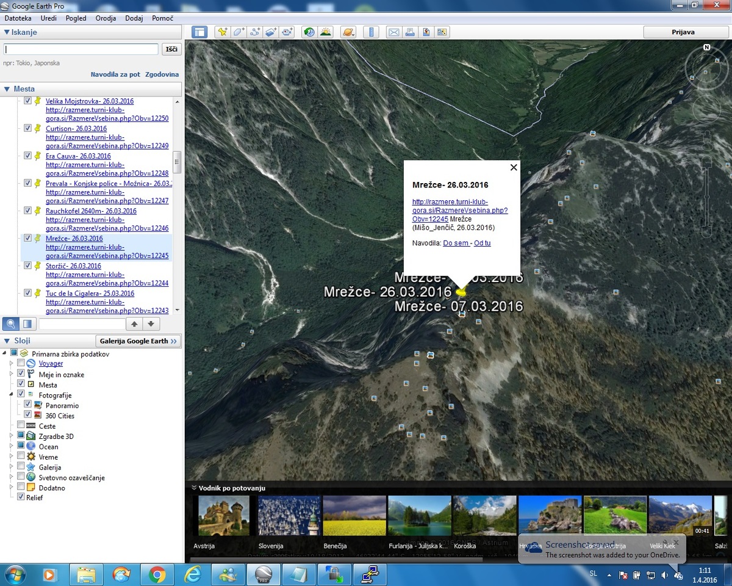Enable the Ceste layer checkbox
This screenshot has height=586, width=732.
point(21,425)
